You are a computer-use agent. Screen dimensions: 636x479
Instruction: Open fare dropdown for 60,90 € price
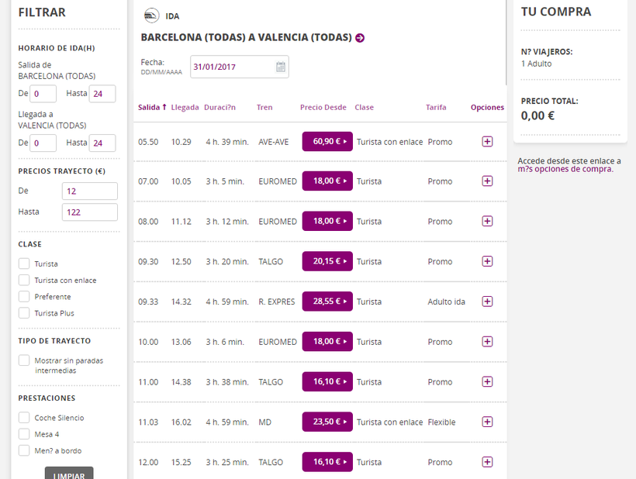[327, 141]
